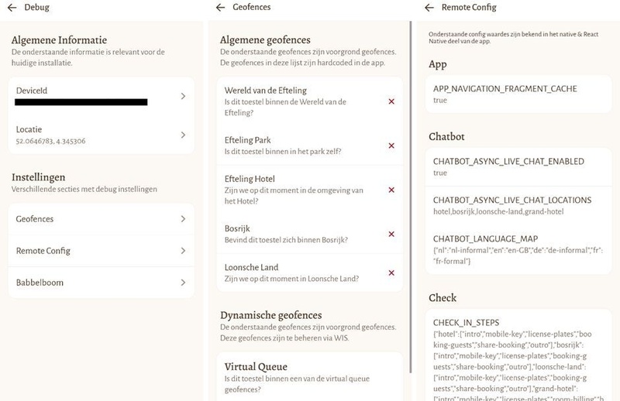Viewport: 620px width, 401px height.
Task: Click the Algemene Informatie heading
Action: (60, 40)
